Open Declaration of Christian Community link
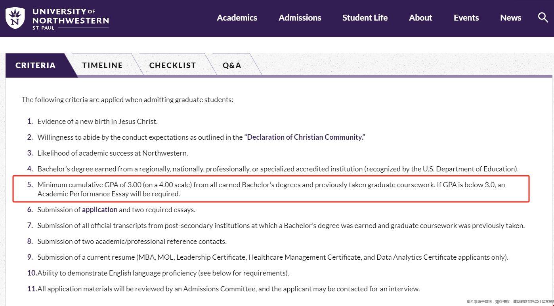 tap(305, 137)
